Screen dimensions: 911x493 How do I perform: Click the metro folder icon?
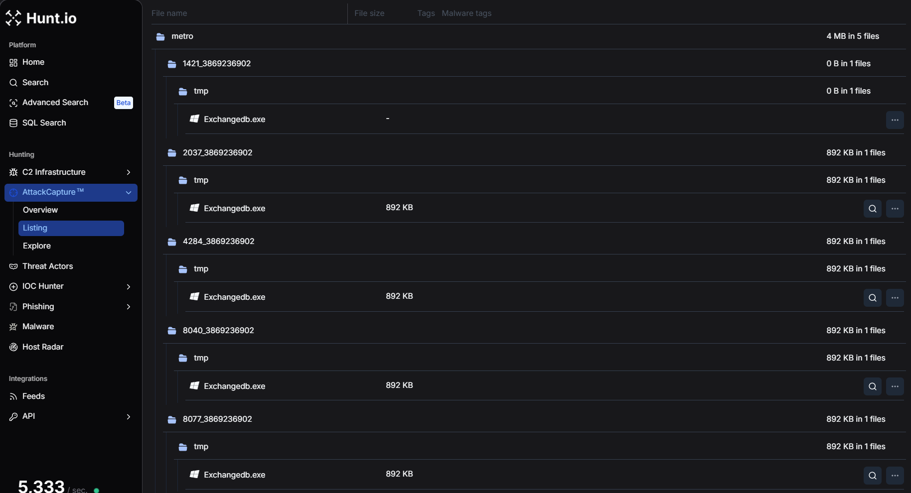pos(160,37)
